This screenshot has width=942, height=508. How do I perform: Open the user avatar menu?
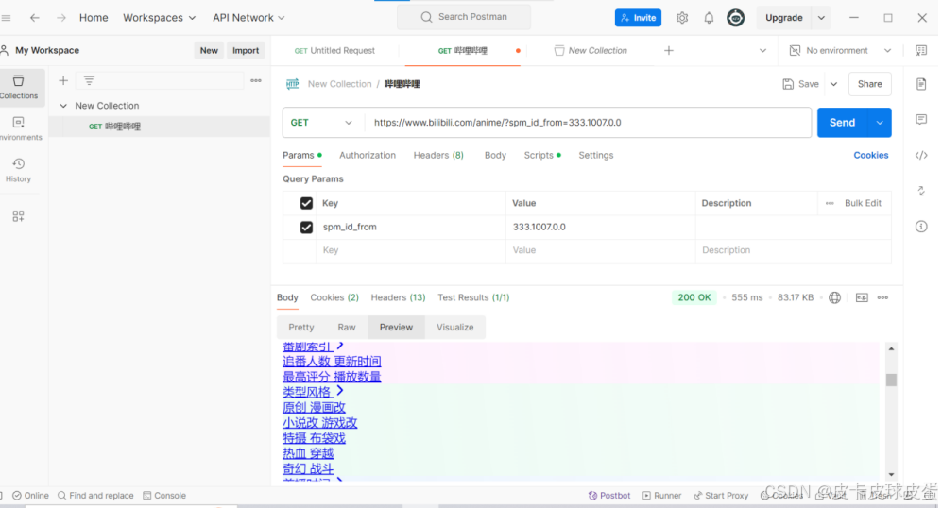735,18
